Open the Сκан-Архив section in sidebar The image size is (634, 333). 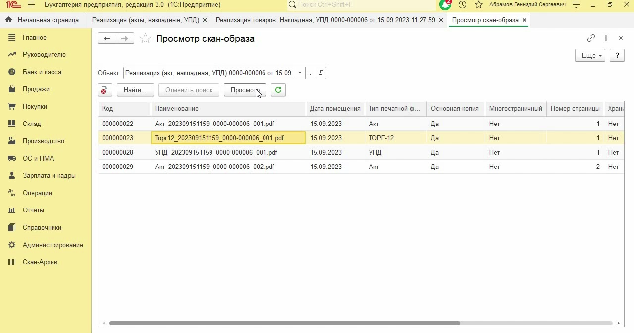pyautogui.click(x=40, y=262)
